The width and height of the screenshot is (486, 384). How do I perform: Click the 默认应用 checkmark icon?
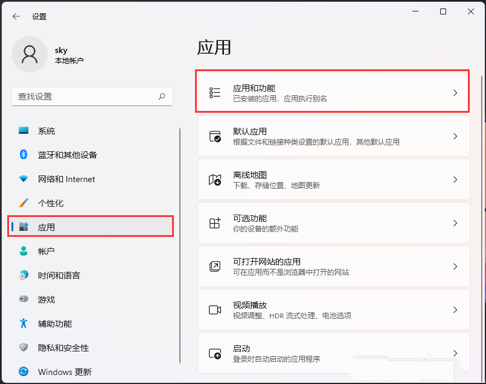(214, 134)
